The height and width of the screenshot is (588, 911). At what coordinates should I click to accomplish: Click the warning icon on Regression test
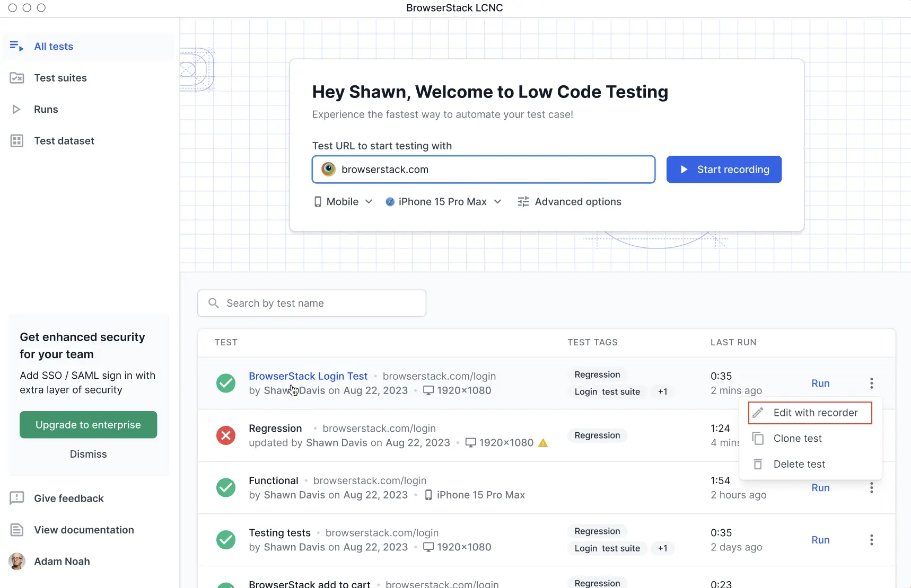(543, 443)
